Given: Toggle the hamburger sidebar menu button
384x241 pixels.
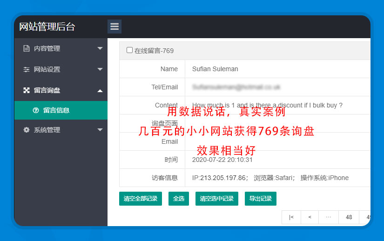Looking at the screenshot, I should pos(115,27).
